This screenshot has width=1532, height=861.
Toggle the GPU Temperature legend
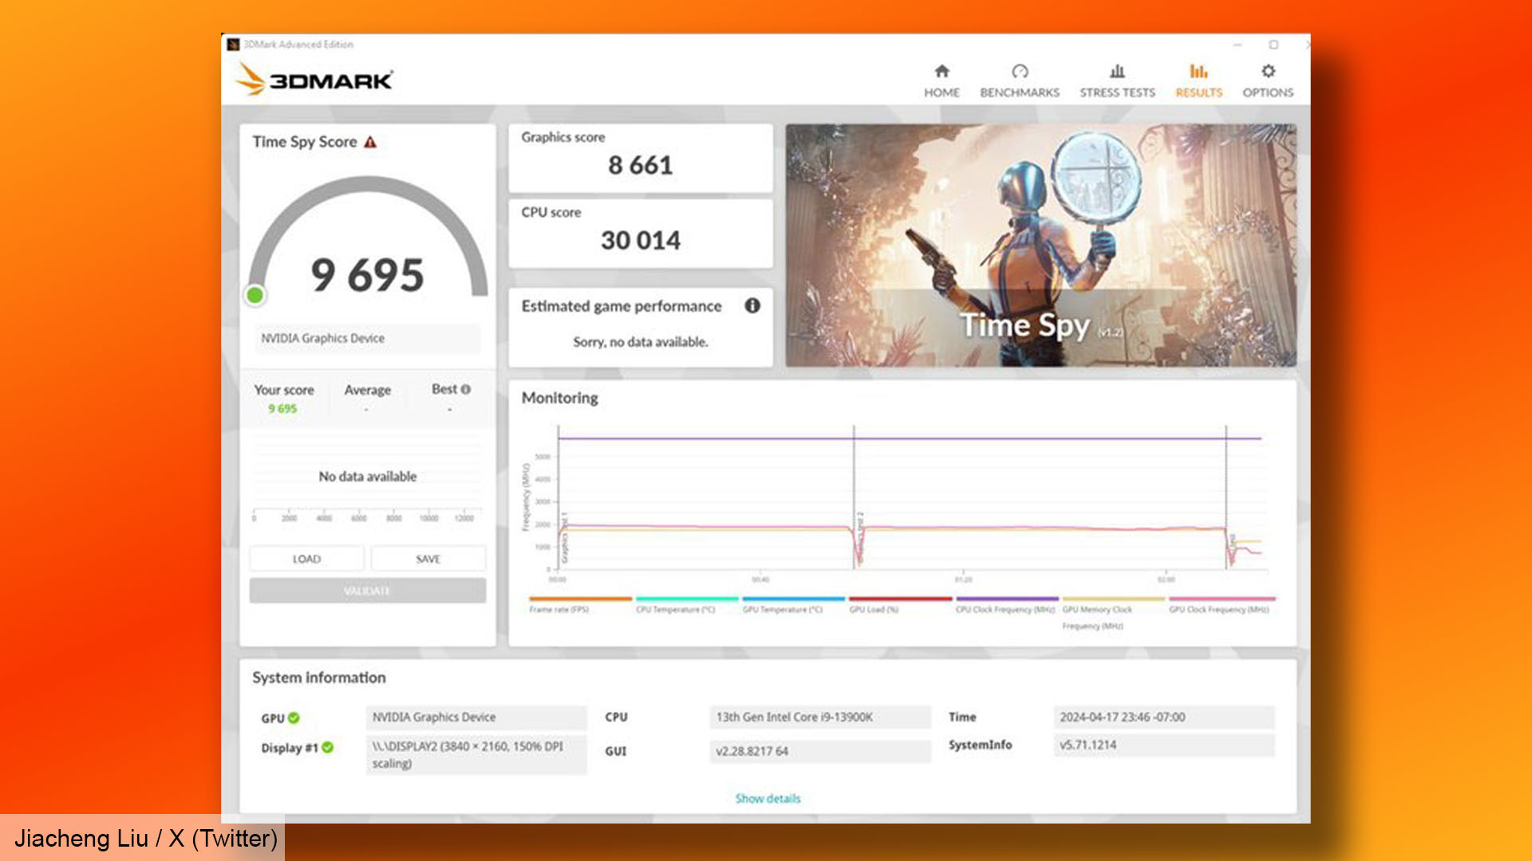[793, 605]
